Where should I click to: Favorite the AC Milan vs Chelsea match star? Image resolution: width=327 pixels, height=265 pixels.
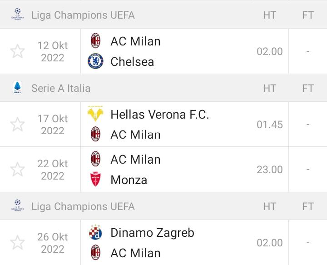click(x=17, y=51)
